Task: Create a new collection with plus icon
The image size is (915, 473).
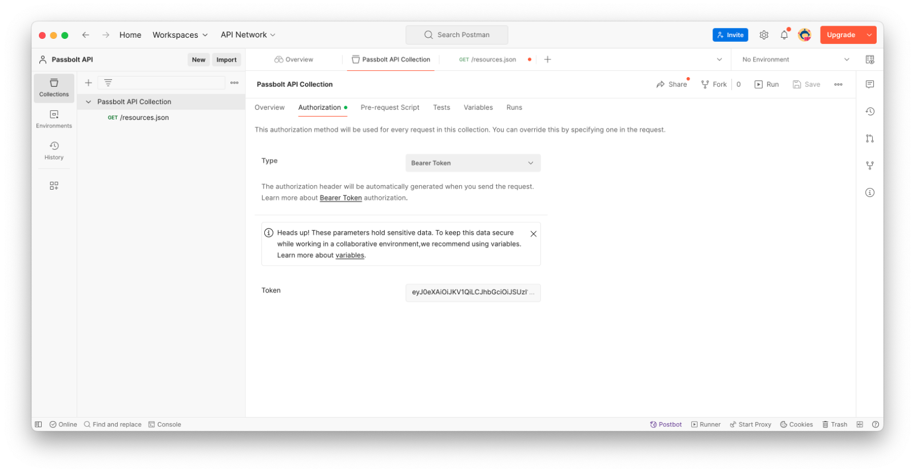Action: (89, 83)
